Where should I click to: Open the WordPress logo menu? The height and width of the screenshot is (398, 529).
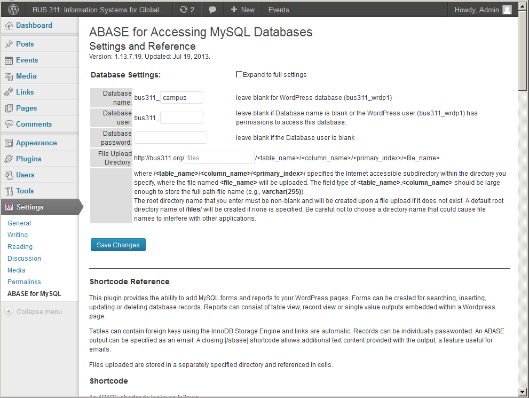tap(13, 10)
